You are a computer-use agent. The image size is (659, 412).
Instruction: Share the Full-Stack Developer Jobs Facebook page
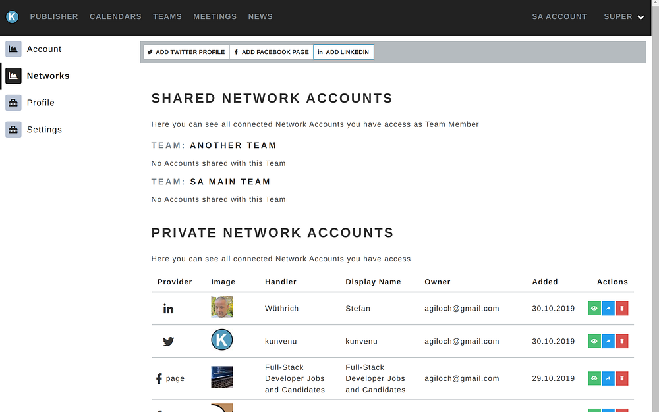pos(608,378)
